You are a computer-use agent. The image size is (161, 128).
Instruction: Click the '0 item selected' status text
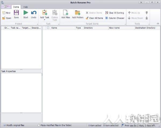click(111, 125)
